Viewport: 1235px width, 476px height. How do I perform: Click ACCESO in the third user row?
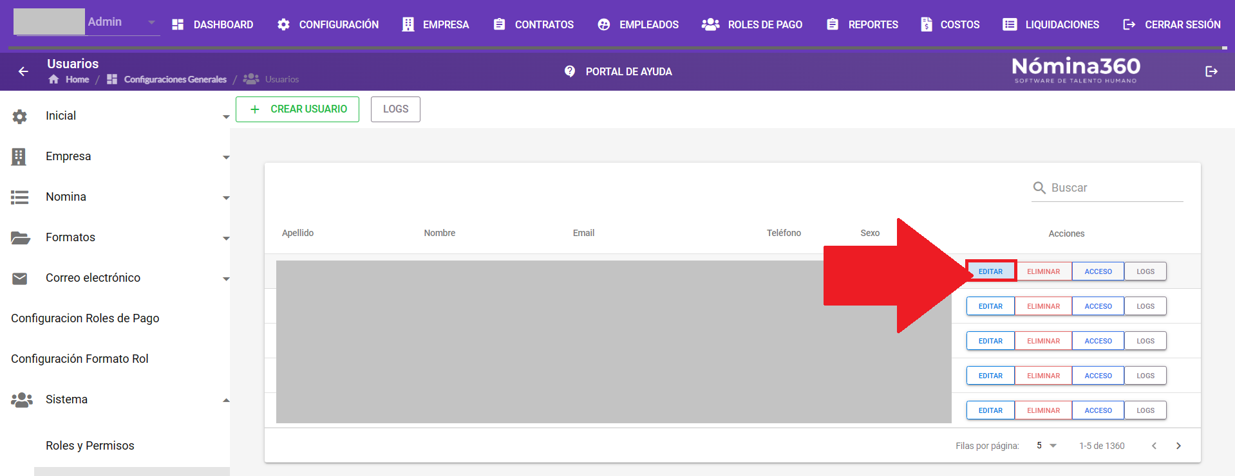point(1098,341)
